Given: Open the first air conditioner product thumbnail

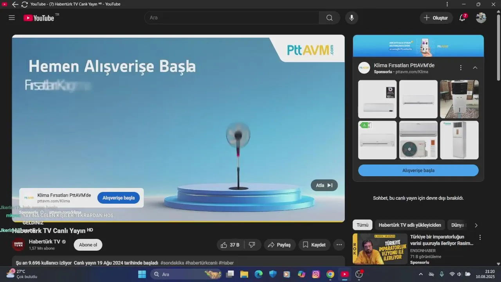Looking at the screenshot, I should tap(377, 99).
